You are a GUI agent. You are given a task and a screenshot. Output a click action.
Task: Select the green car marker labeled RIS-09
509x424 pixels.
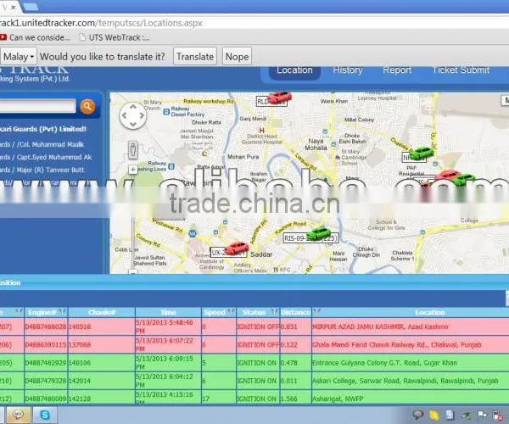coord(319,233)
